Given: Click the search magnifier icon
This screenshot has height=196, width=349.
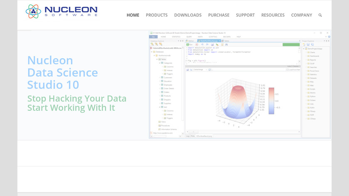Looking at the screenshot, I should click(320, 15).
